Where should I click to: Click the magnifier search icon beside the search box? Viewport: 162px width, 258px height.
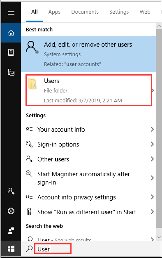(x=29, y=249)
